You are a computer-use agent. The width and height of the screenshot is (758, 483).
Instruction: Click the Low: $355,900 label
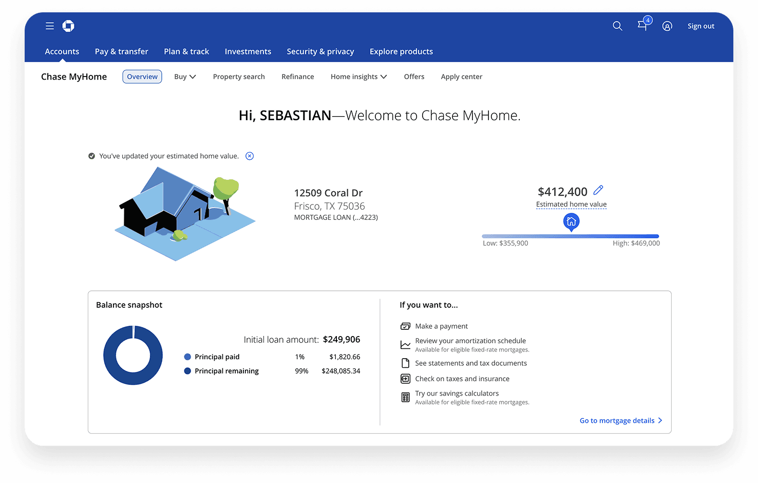[x=505, y=244]
